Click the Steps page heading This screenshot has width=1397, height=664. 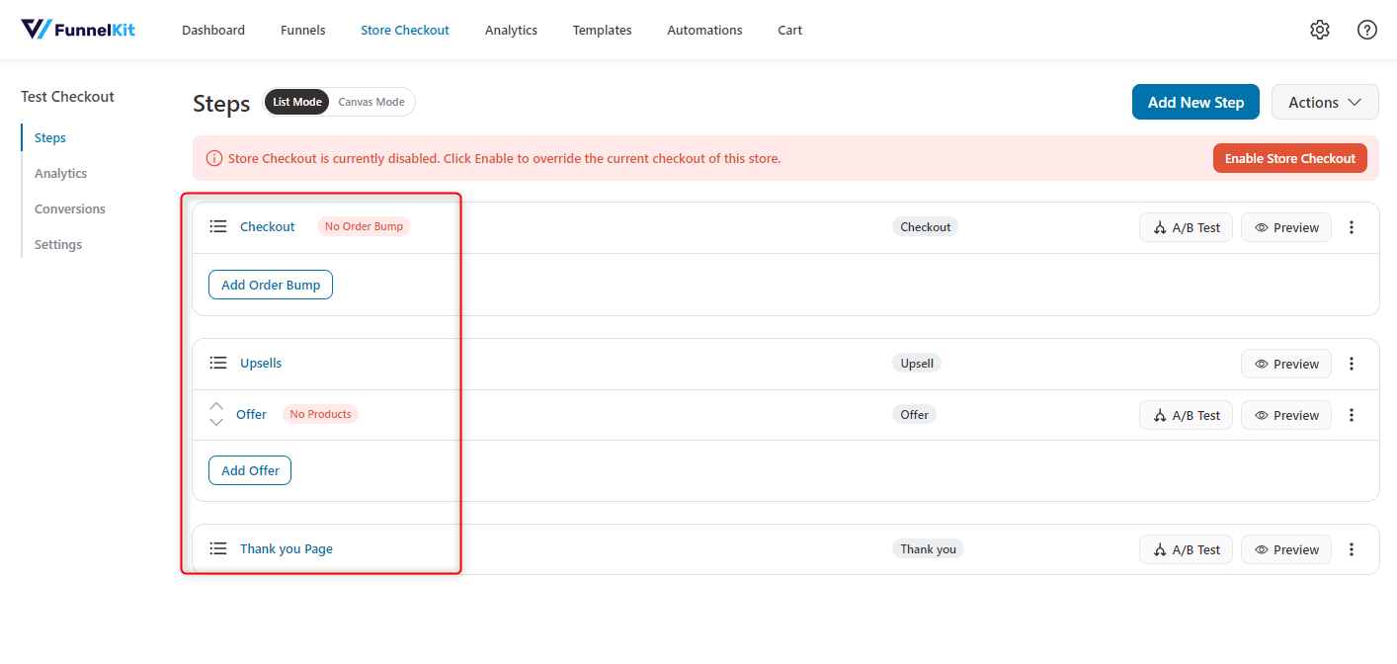click(x=221, y=104)
